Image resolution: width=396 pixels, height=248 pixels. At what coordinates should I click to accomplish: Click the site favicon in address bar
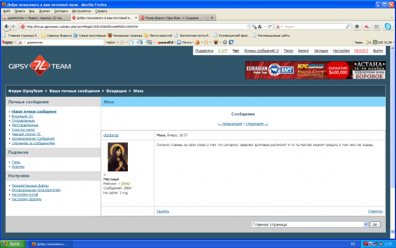23,27
